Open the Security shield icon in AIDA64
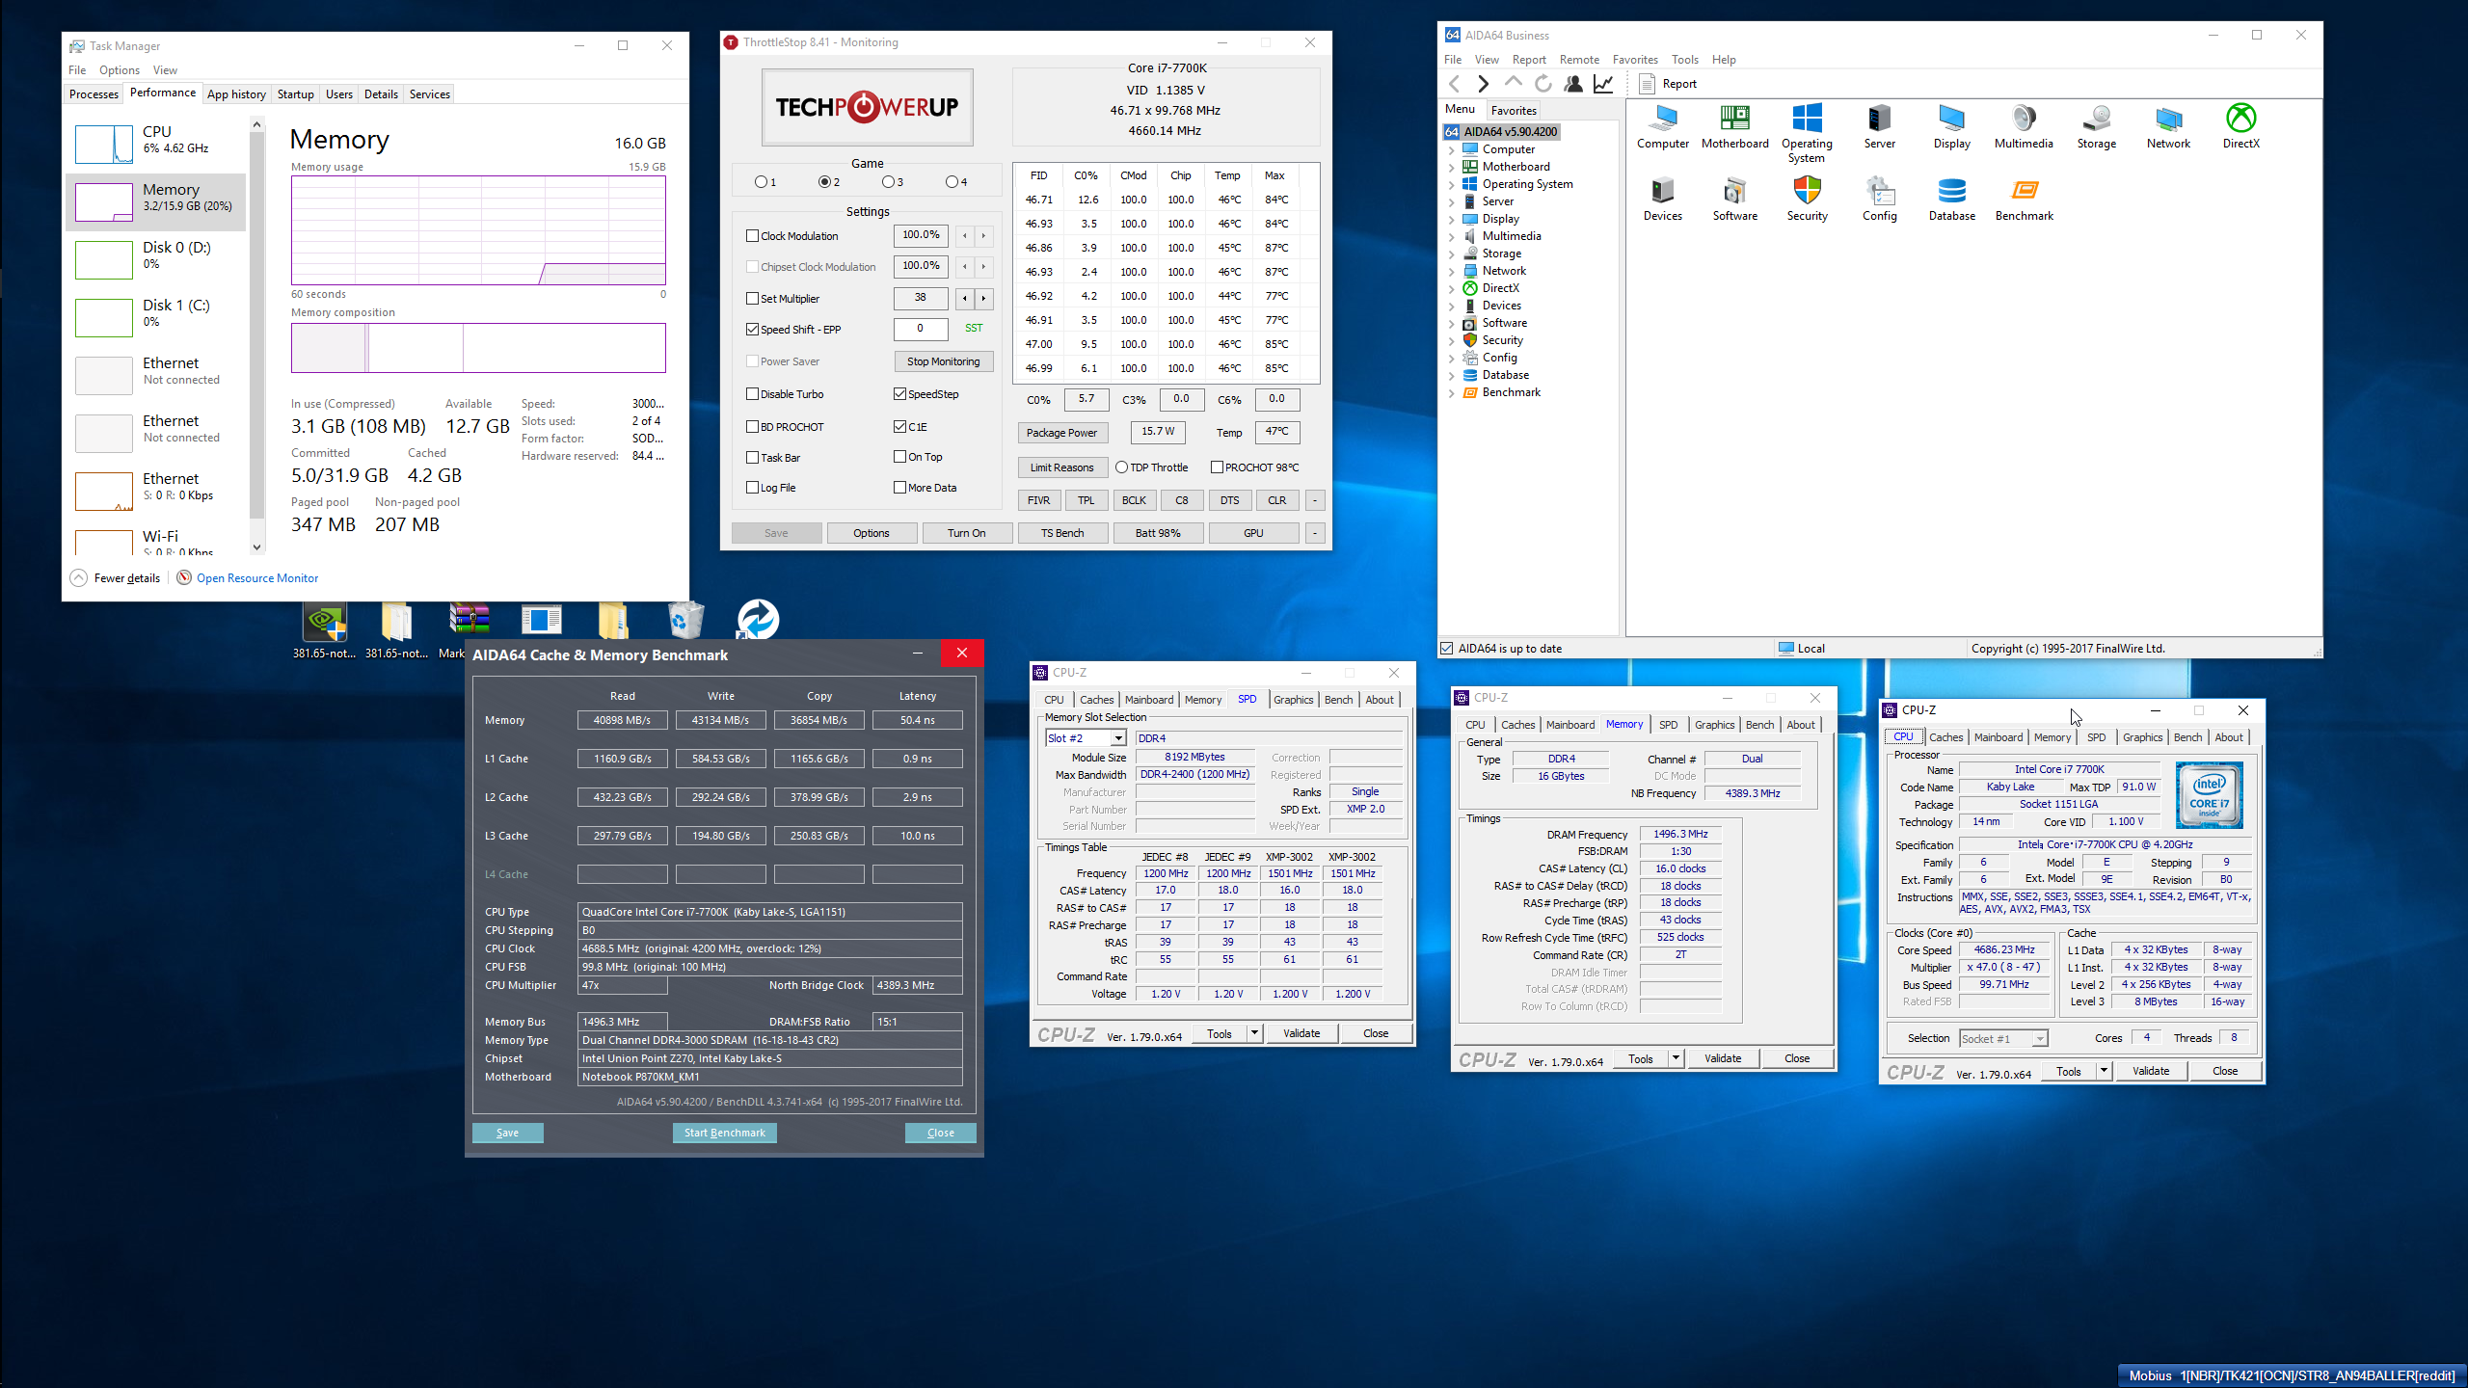Image resolution: width=2468 pixels, height=1388 pixels. coord(1807,191)
